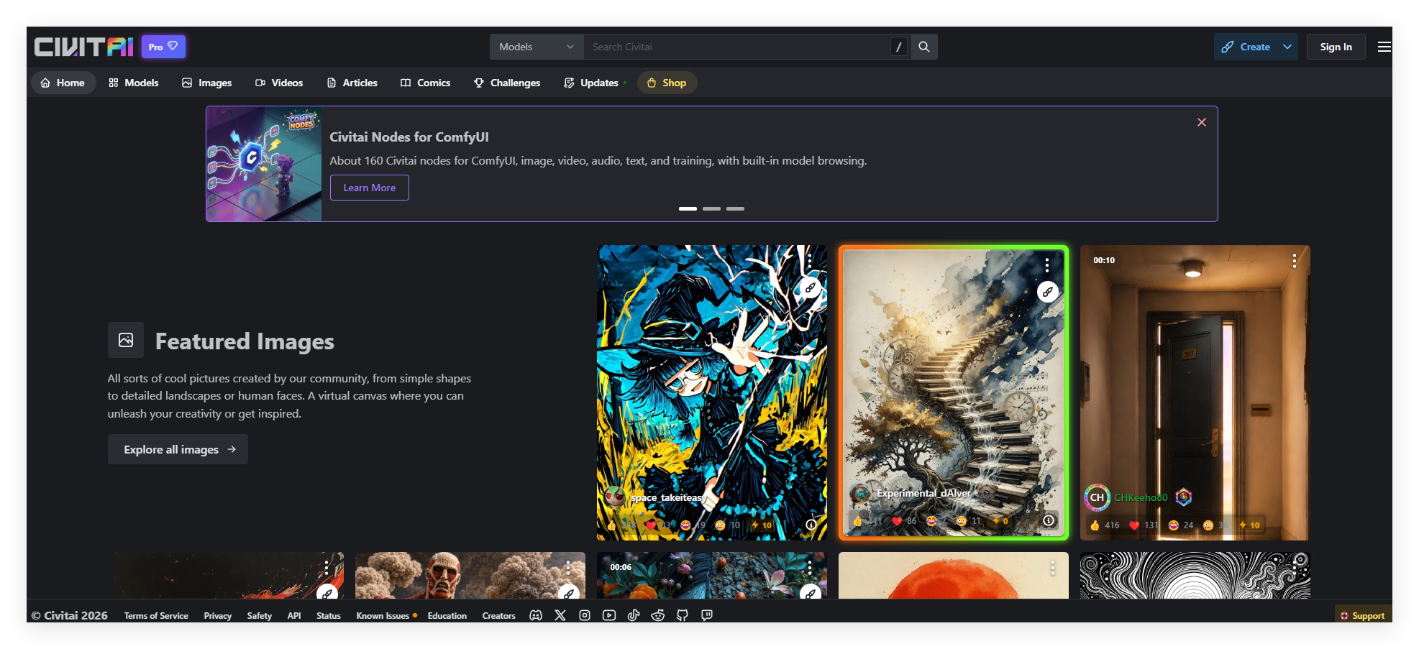Show info for the space_takeiteasy image
1419x649 pixels.
(811, 525)
